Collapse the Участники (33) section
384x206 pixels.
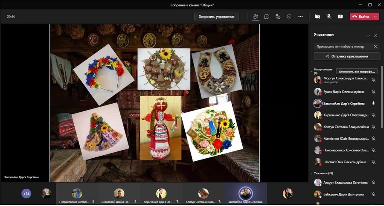[311, 173]
